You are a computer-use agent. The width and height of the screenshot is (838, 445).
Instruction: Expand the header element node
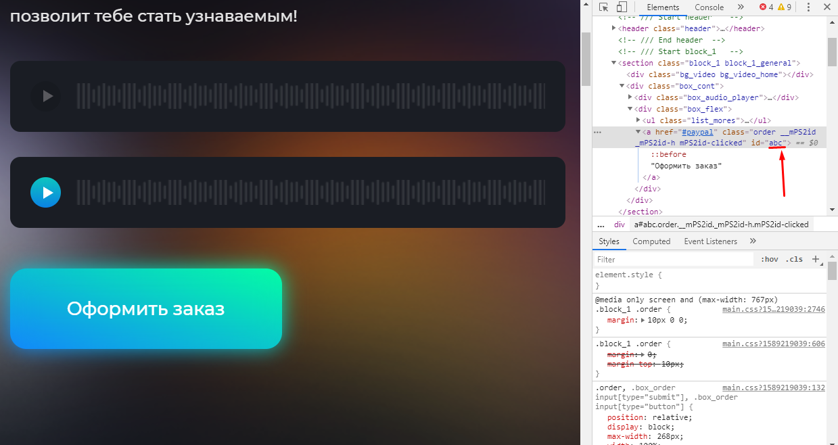pos(614,28)
